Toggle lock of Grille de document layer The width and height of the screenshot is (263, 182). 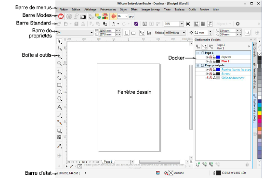pos(214,78)
